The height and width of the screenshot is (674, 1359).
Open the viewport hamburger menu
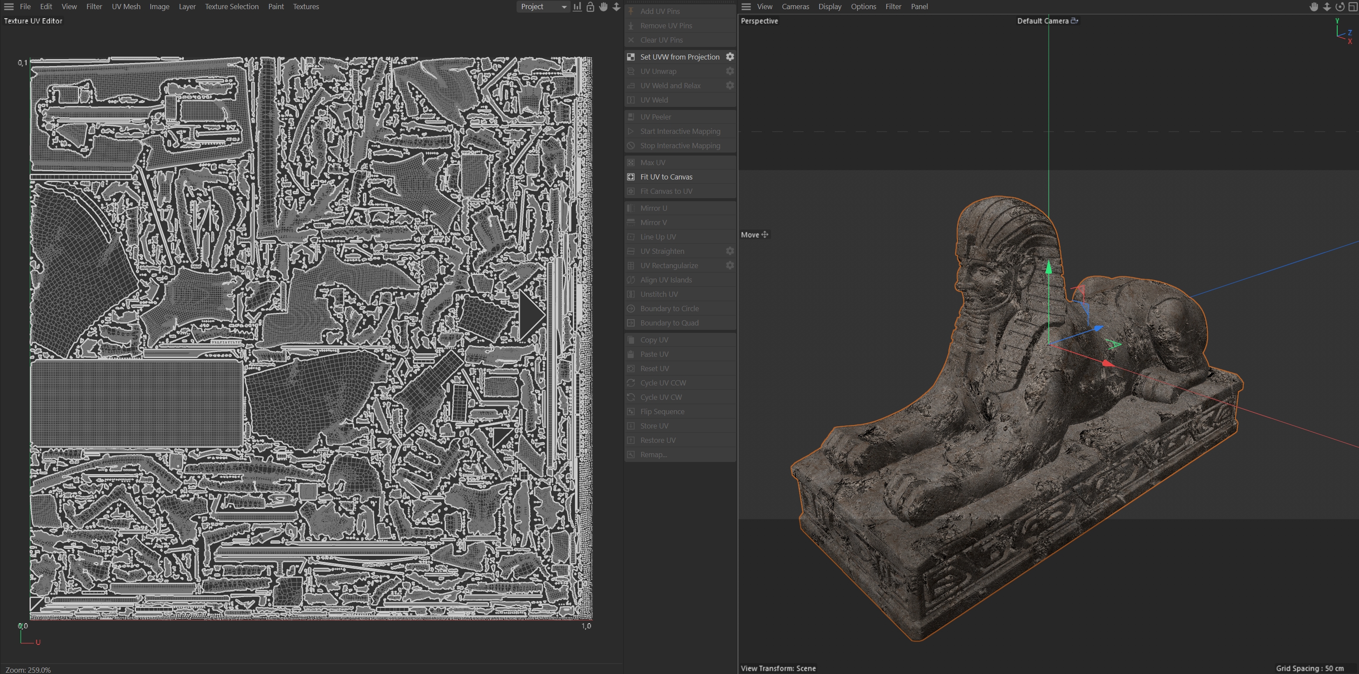[746, 7]
